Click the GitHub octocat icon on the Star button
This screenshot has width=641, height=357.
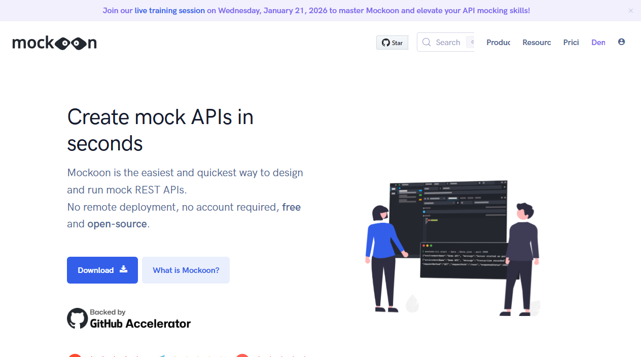pos(386,42)
